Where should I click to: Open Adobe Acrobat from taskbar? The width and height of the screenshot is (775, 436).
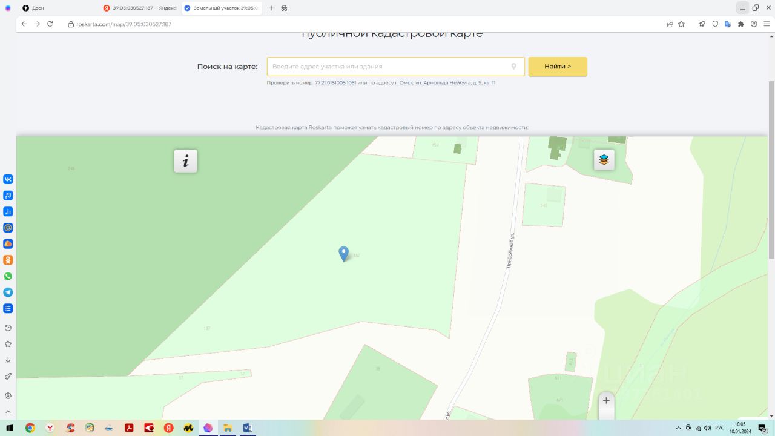click(x=129, y=428)
